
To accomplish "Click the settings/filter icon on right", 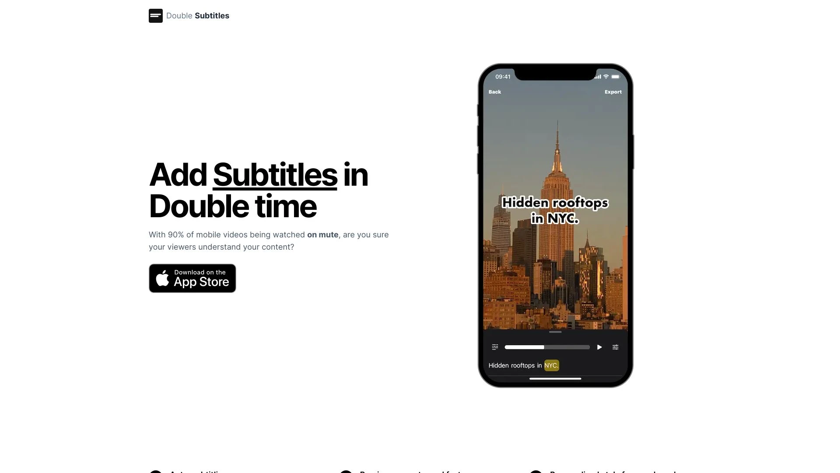I will tap(615, 347).
